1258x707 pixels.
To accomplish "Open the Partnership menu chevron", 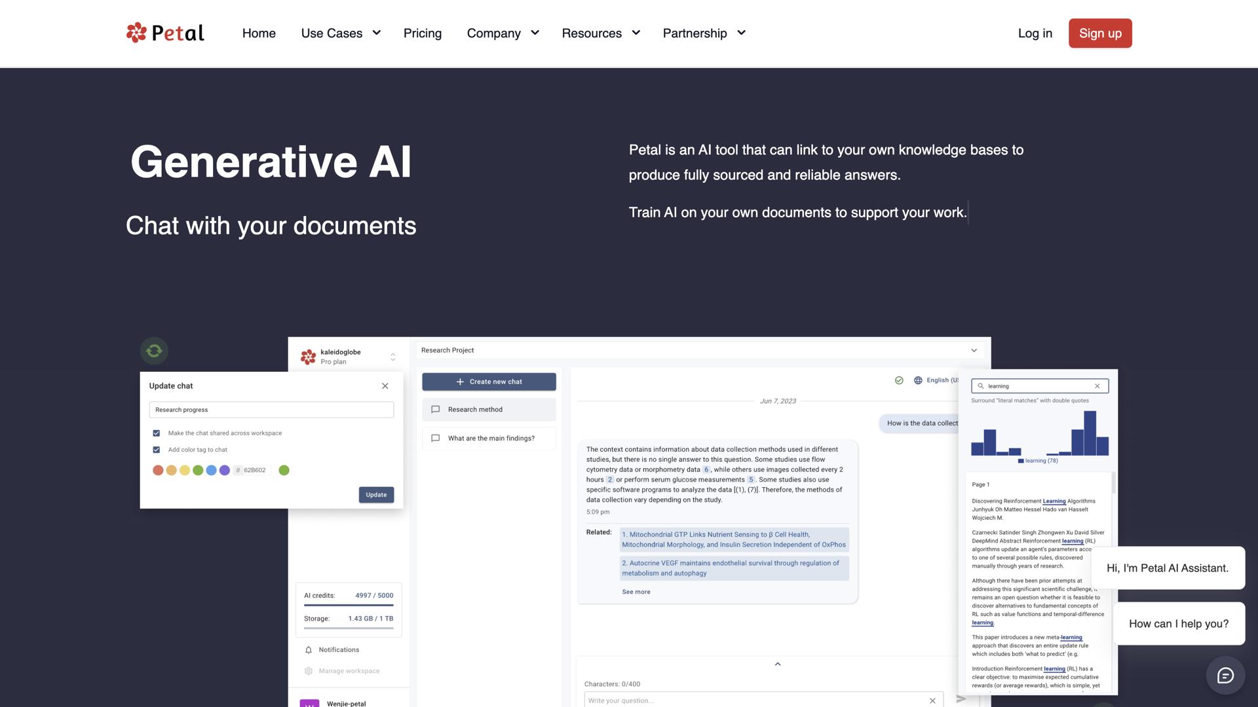I will 741,33.
